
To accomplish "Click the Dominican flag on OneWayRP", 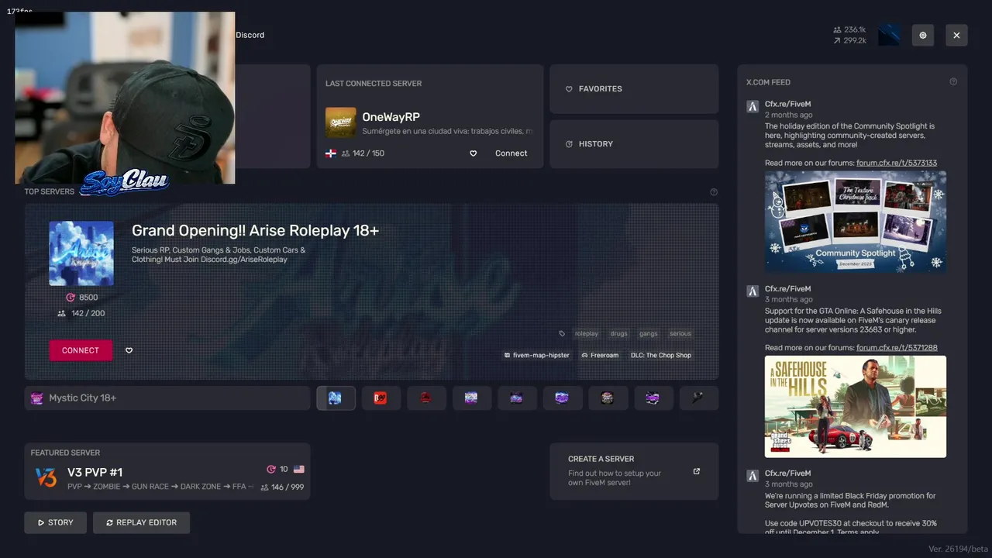I will point(330,153).
